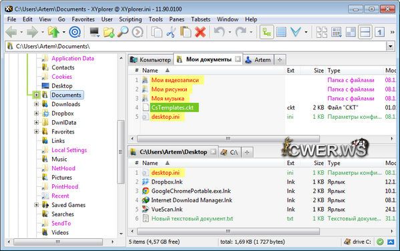
Task: Close the C:\Users\Artem\Desktop tab
Action: 214,152
